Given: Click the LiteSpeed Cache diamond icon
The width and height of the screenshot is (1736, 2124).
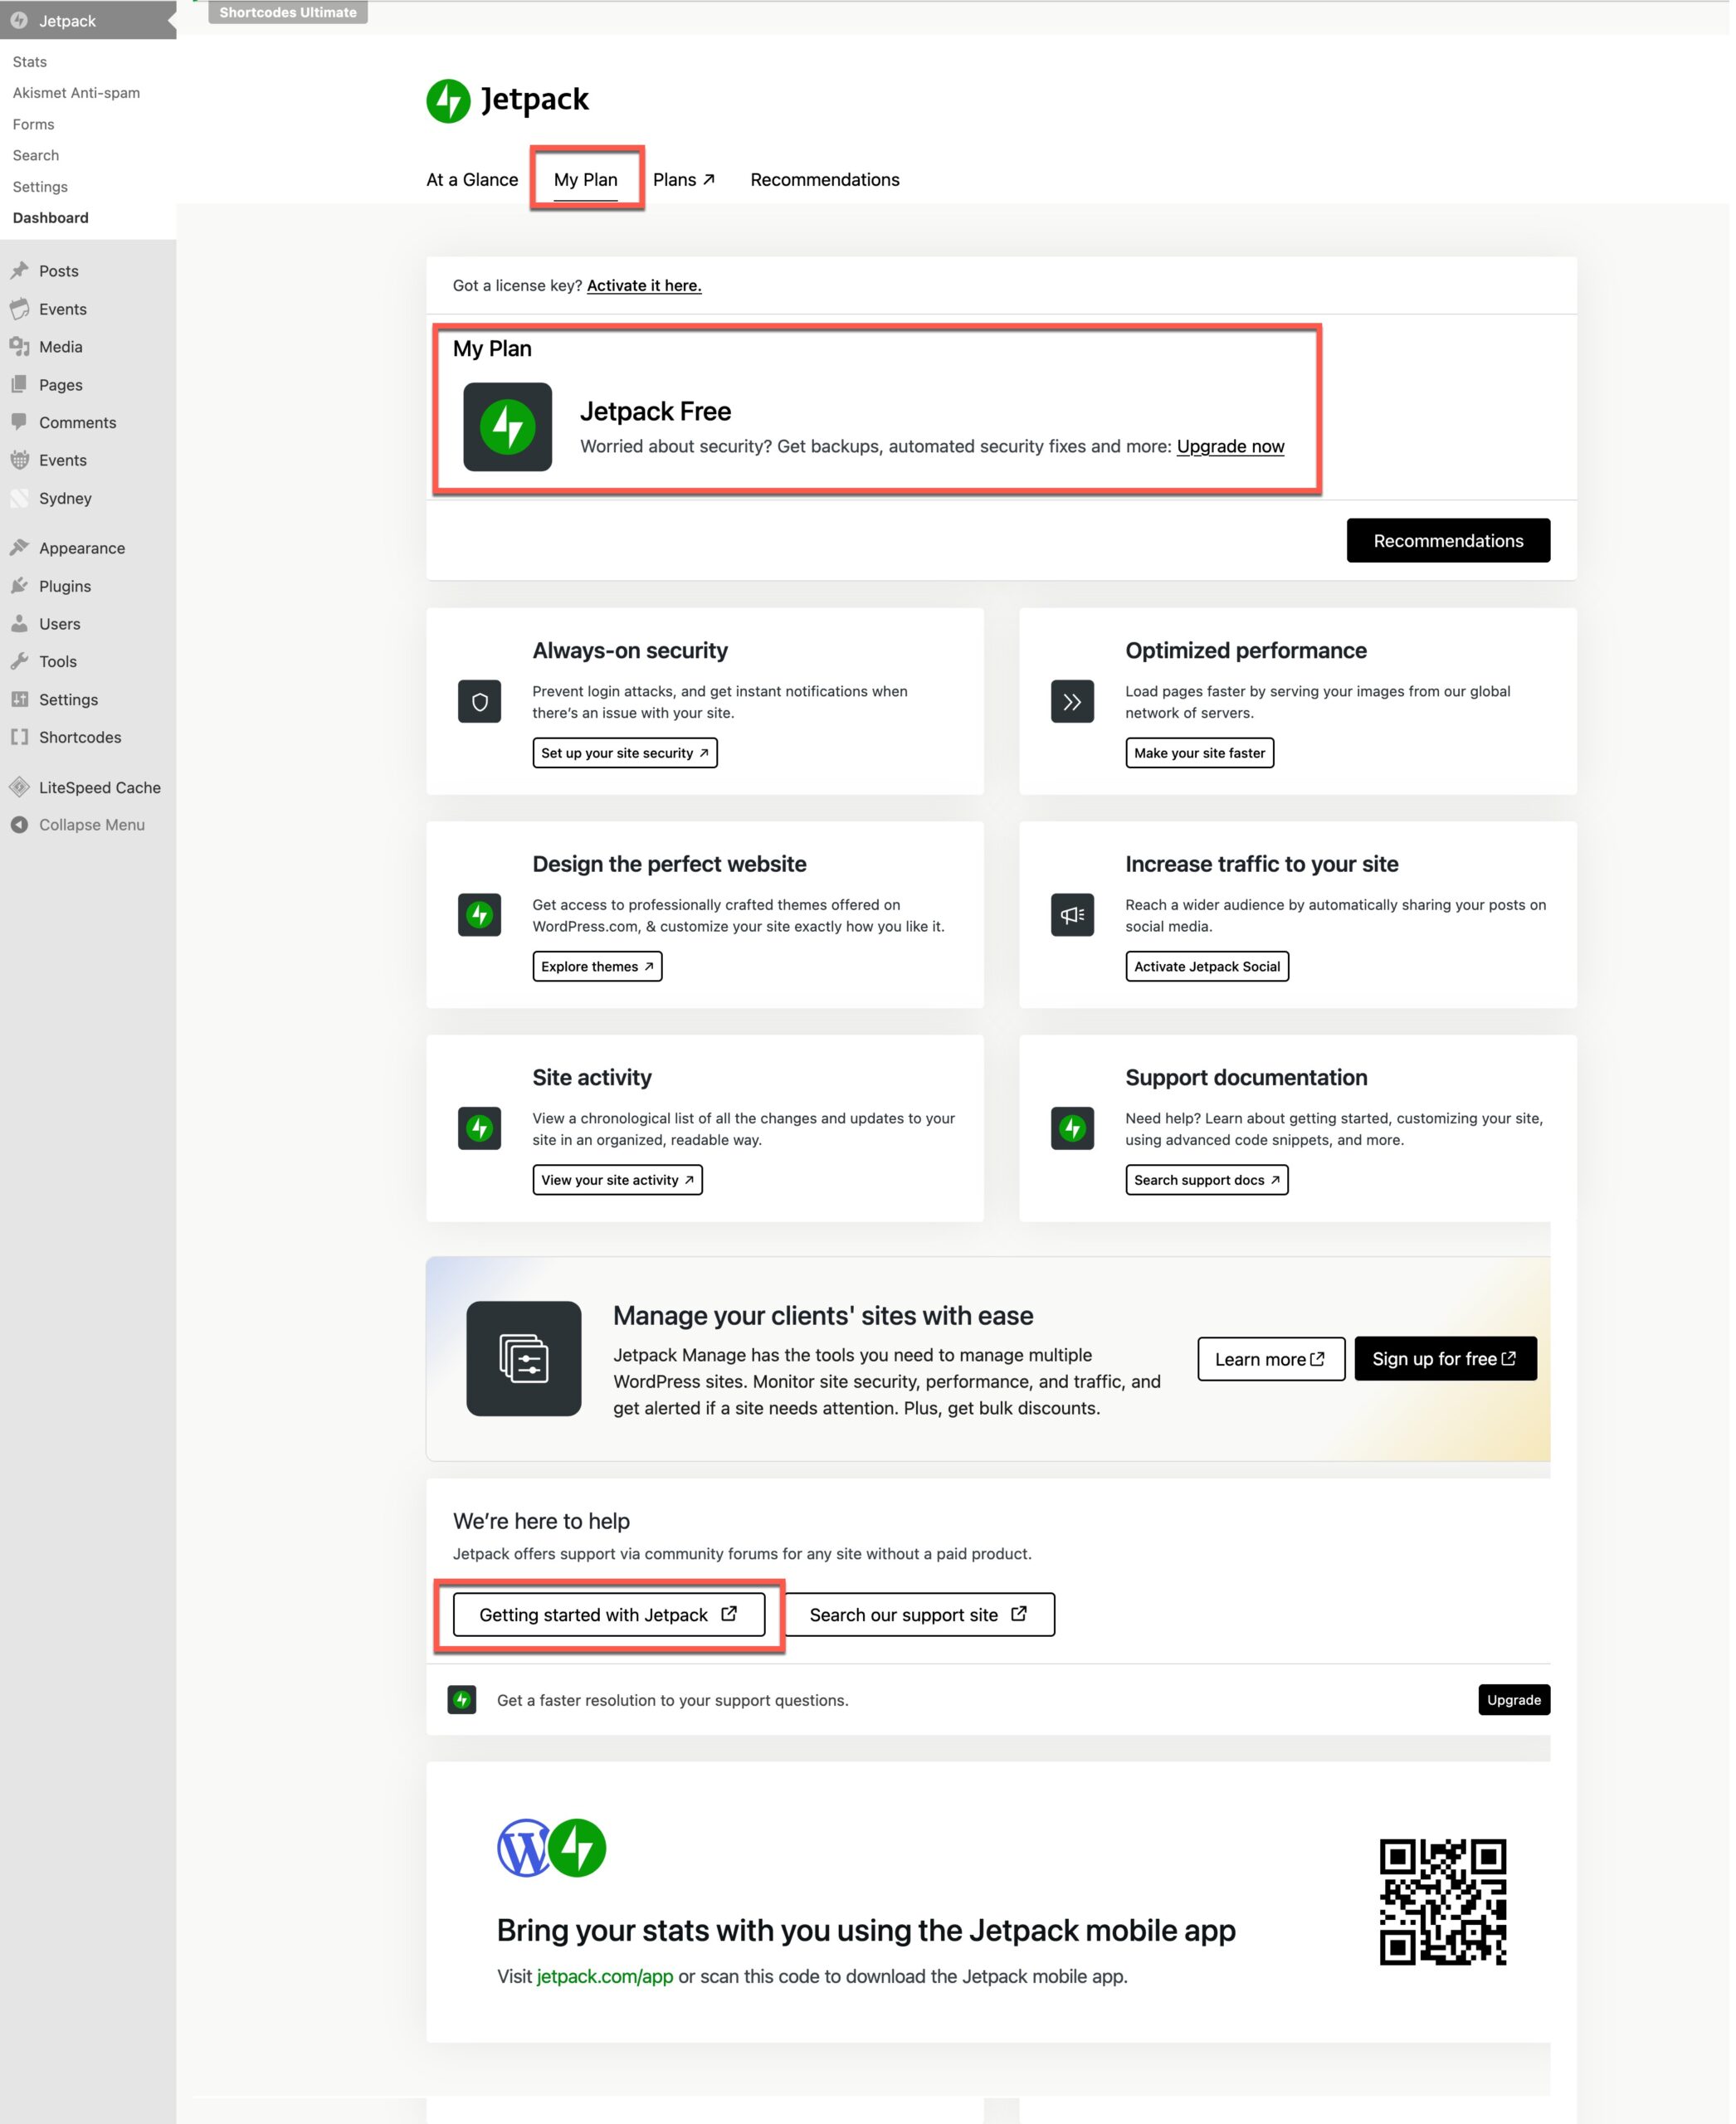Looking at the screenshot, I should (20, 789).
